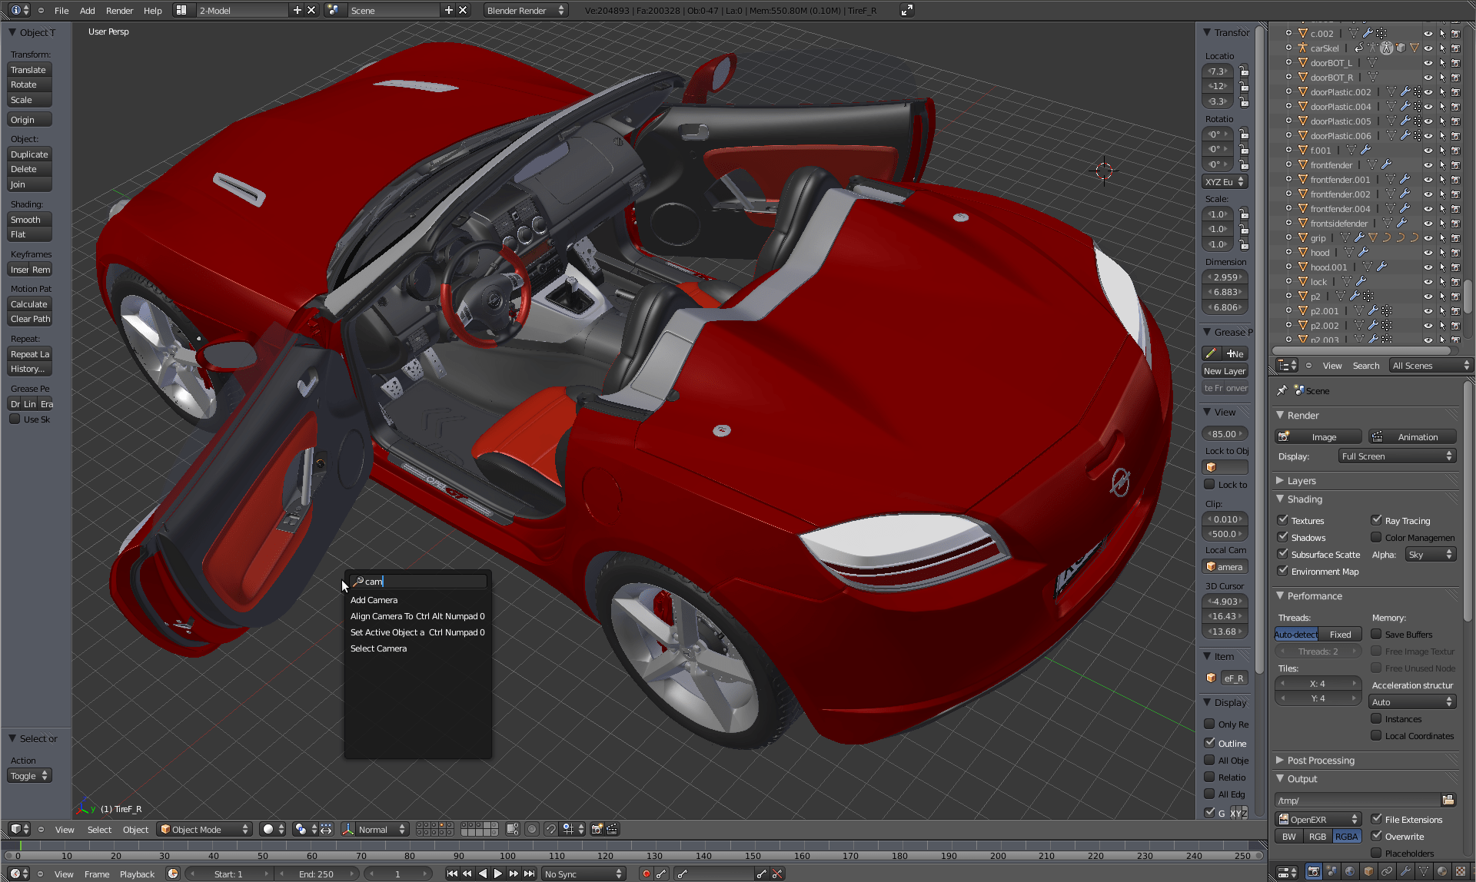Click the OpenGL render camera icon in header

(596, 829)
